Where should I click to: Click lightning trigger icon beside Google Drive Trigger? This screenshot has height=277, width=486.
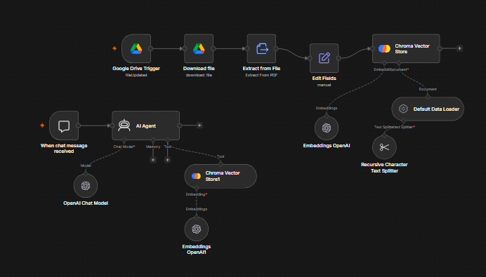tap(114, 48)
